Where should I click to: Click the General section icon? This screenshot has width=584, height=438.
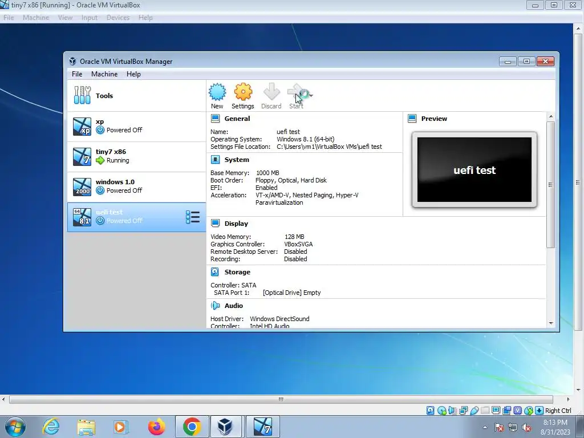215,119
